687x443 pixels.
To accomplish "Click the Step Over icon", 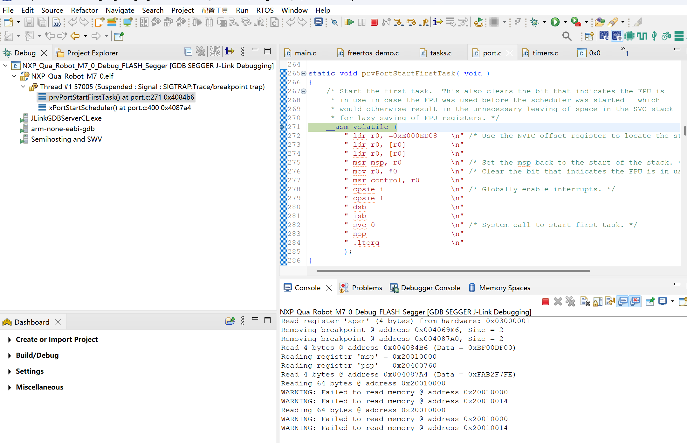I will 412,22.
